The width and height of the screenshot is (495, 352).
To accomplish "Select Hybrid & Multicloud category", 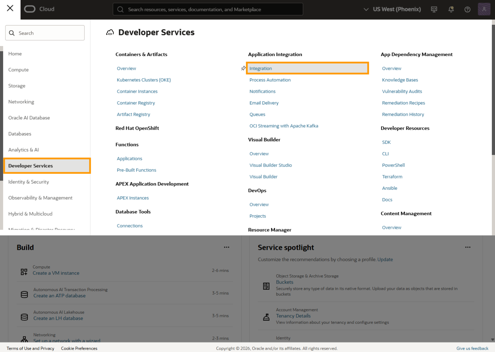I will (x=31, y=214).
